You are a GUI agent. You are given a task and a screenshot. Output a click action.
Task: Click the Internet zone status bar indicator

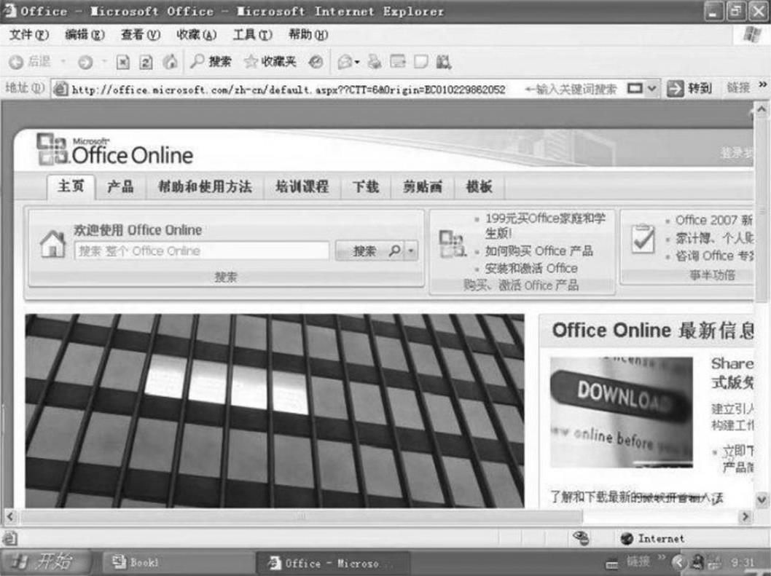tap(652, 539)
